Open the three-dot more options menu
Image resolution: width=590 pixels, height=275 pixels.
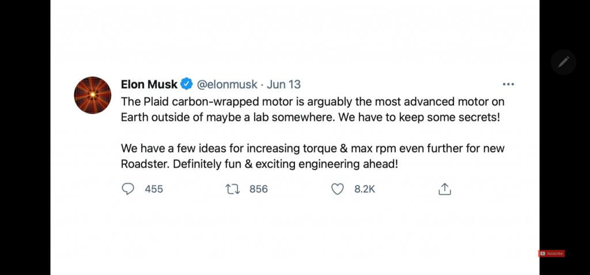508,84
